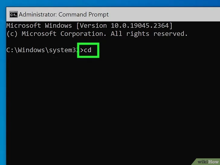Click the version number 10.0.19045.2364
This screenshot has width=220, height=165.
click(140, 25)
